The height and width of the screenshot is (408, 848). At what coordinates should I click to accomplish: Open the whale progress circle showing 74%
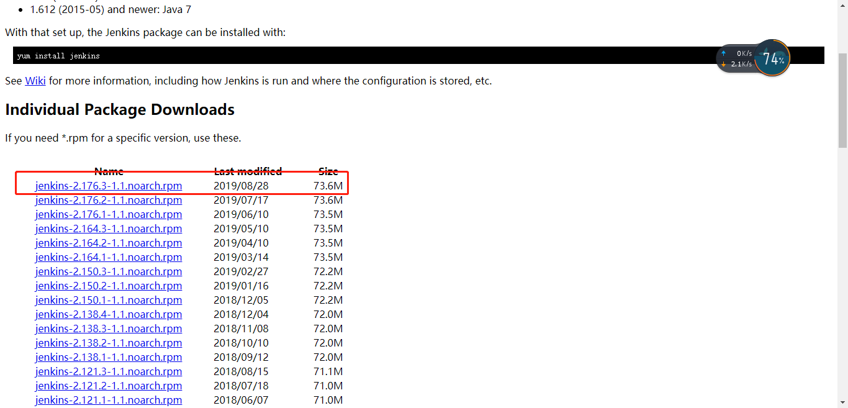pyautogui.click(x=772, y=58)
